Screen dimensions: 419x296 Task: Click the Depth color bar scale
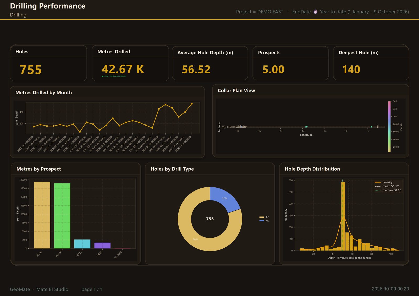pos(389,127)
